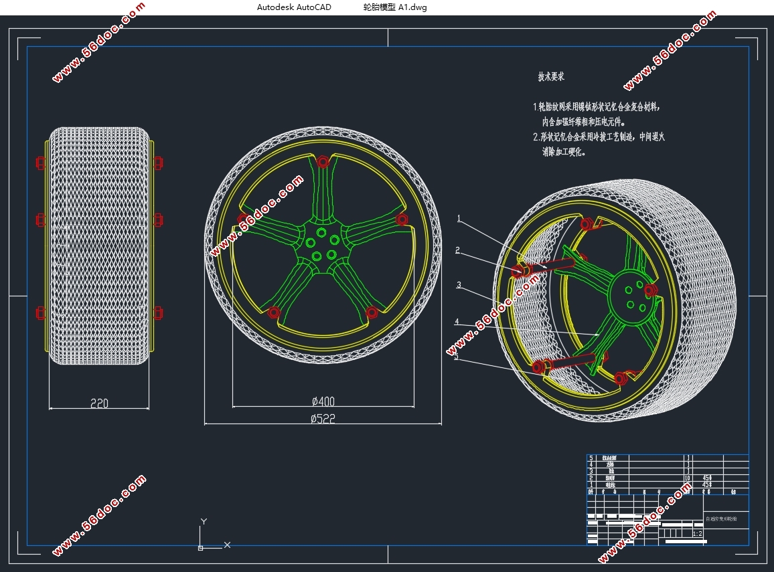Select the 45# material in parts row 2
Viewport: 774px width, 572px height.
707,478
